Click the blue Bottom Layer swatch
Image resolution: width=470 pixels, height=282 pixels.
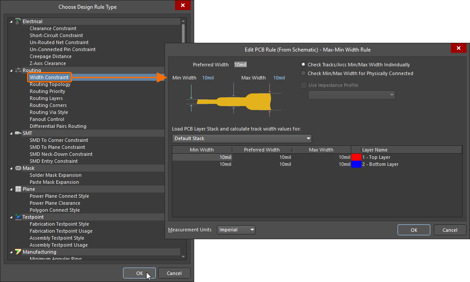357,164
